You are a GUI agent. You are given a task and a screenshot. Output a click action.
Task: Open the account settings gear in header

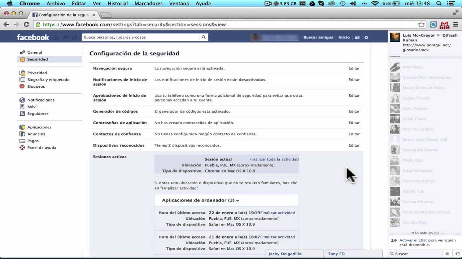pos(366,37)
